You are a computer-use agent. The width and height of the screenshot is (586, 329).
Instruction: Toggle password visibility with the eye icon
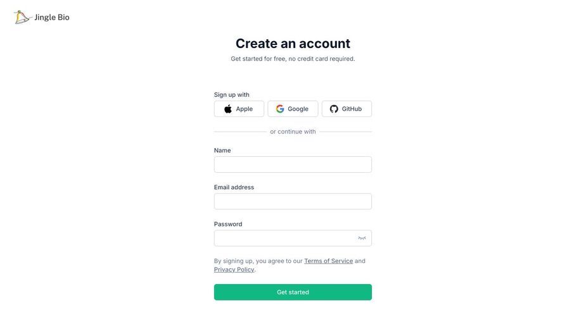(x=362, y=238)
